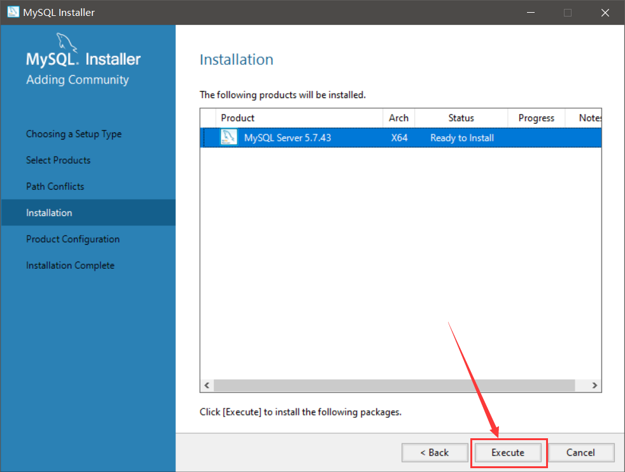Screen dimensions: 625x472
Task: Go back with the Back button
Action: (435, 452)
